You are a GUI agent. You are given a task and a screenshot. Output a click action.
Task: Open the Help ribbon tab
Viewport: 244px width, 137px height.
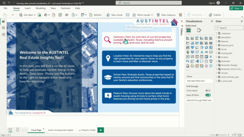point(77,8)
